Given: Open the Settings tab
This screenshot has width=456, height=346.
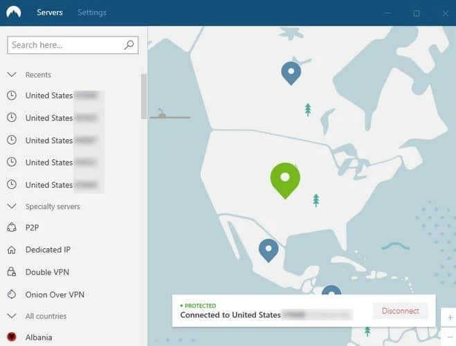Looking at the screenshot, I should click(92, 12).
